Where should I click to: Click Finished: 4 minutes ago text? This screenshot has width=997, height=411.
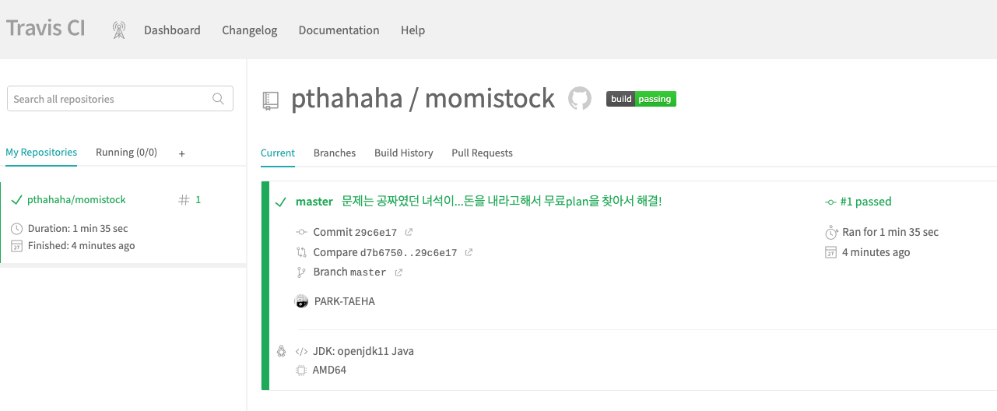coord(82,246)
